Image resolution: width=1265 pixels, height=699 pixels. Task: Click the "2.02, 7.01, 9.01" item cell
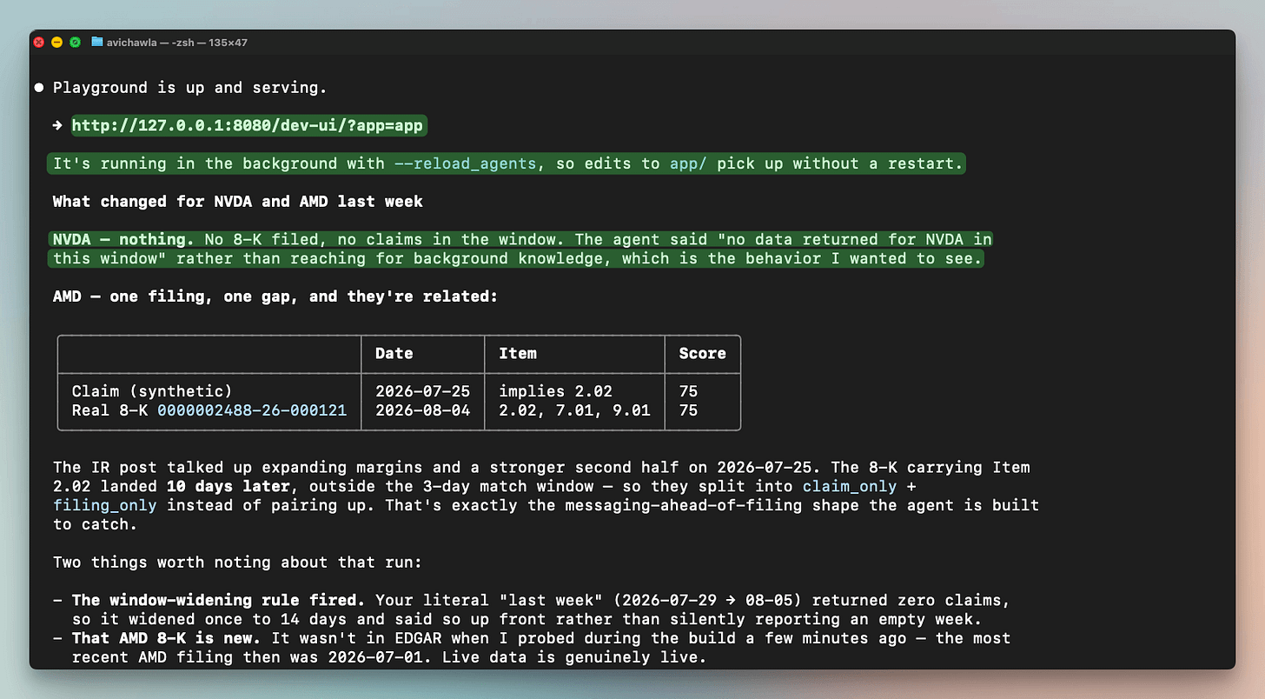pos(574,410)
